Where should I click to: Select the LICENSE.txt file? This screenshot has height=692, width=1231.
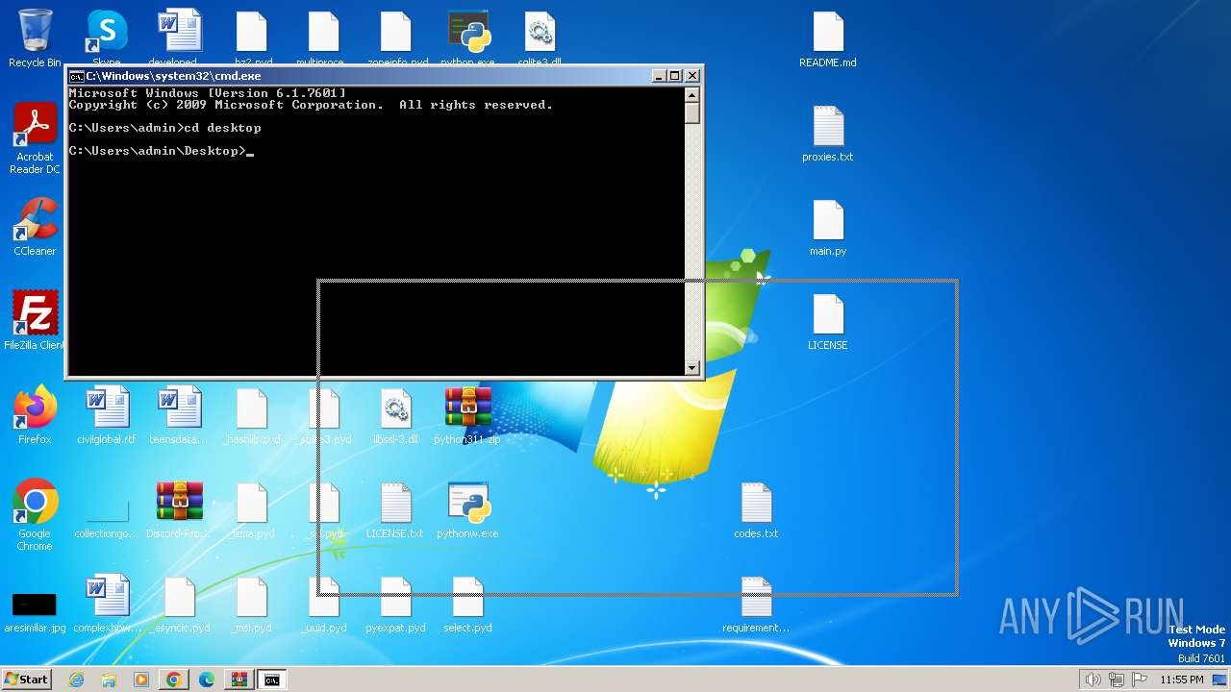pos(395,509)
